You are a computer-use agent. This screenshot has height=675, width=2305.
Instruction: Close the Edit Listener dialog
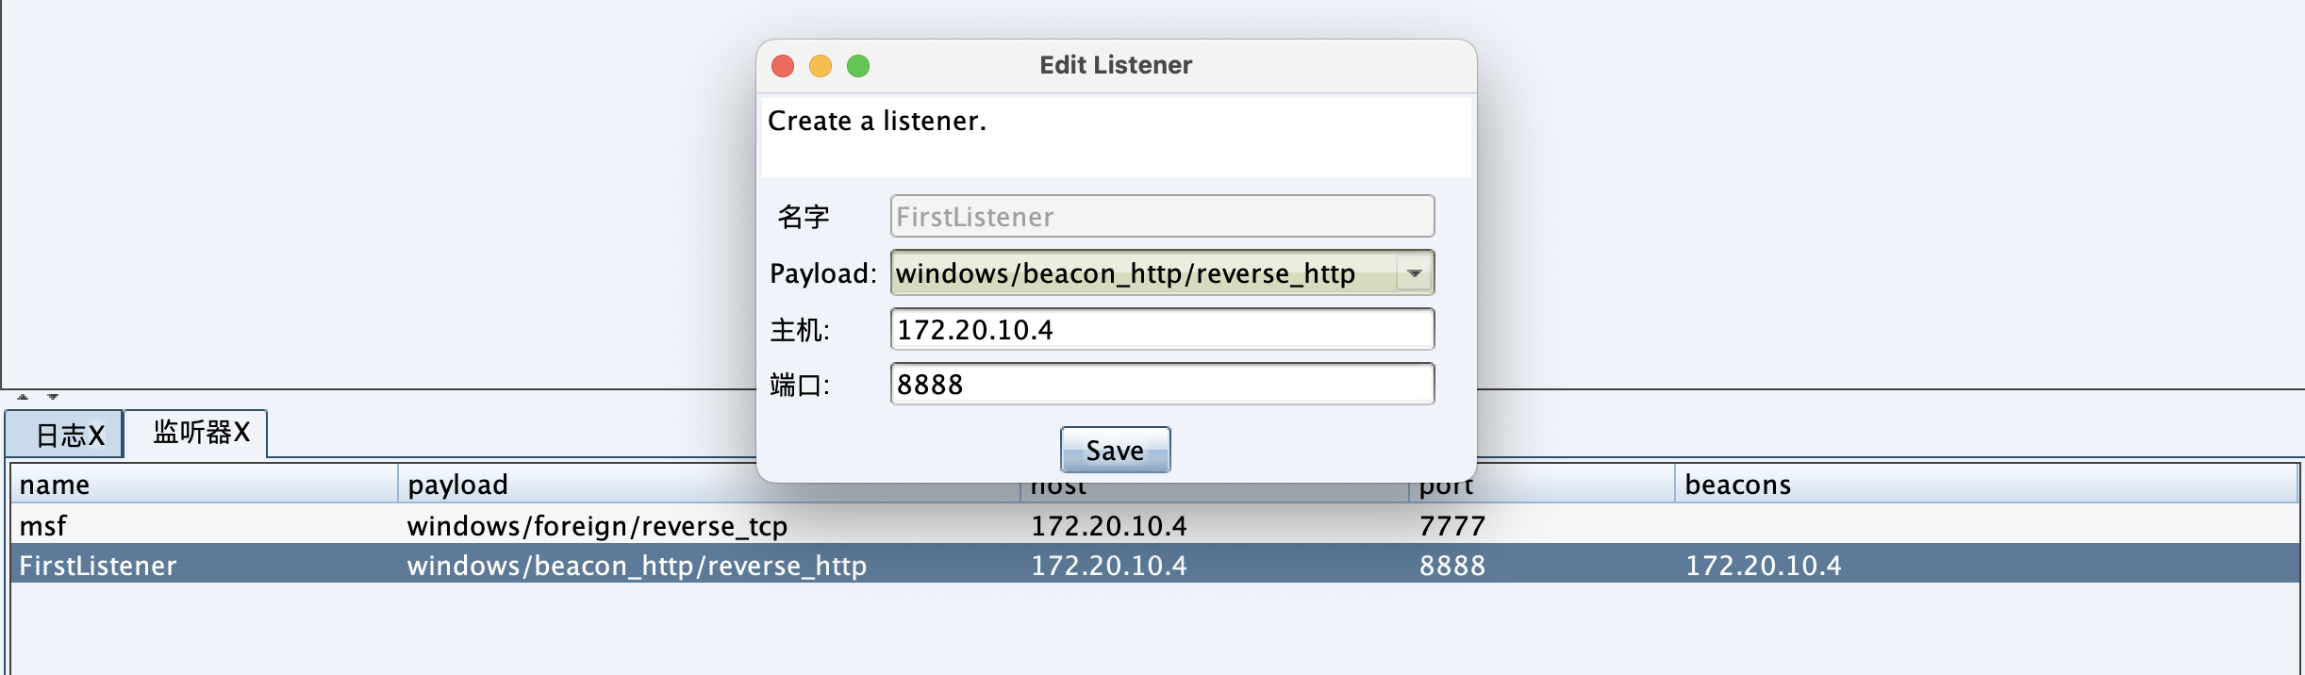(x=783, y=66)
